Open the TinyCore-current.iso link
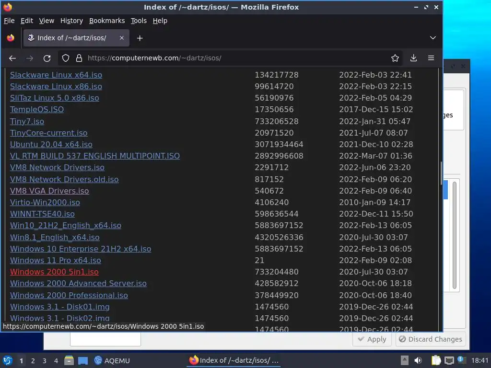491x368 pixels. 48,133
